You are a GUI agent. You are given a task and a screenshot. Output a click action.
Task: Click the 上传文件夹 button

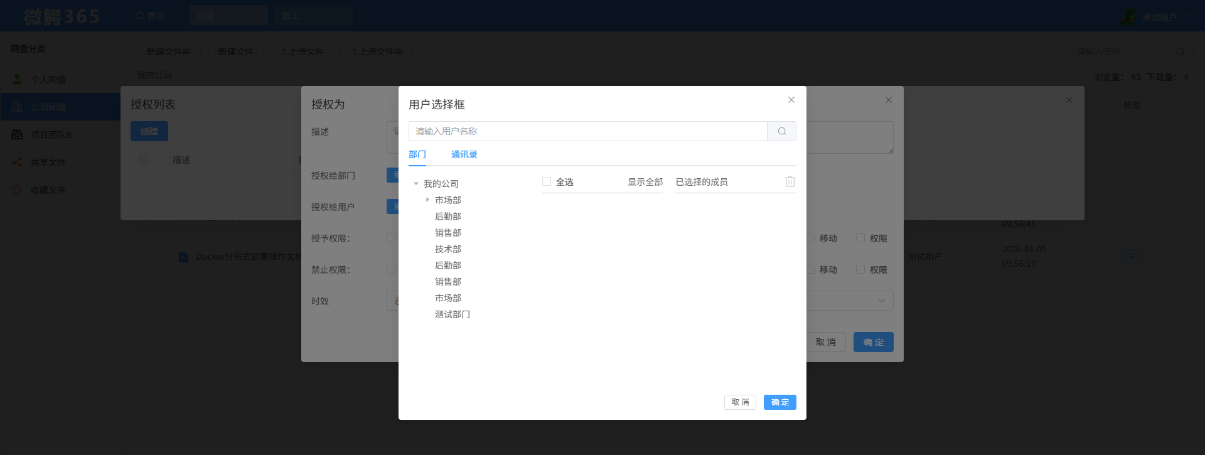[x=377, y=51]
